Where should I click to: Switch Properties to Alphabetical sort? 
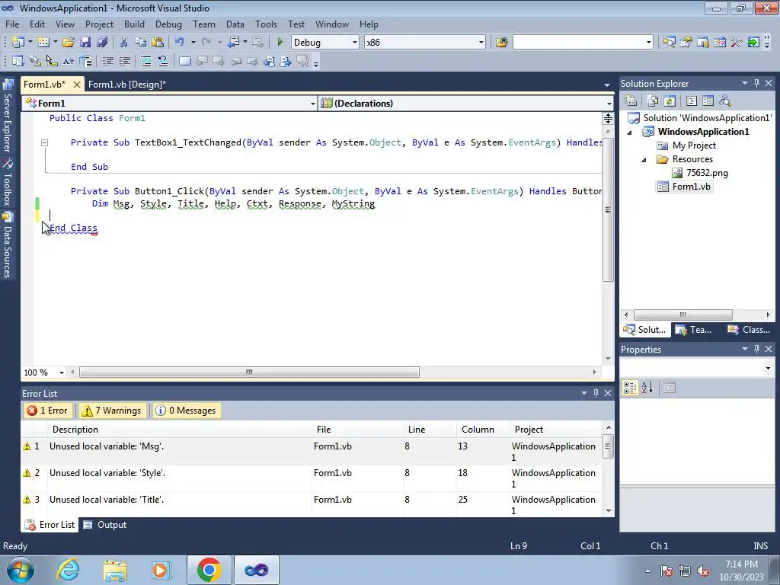[647, 388]
